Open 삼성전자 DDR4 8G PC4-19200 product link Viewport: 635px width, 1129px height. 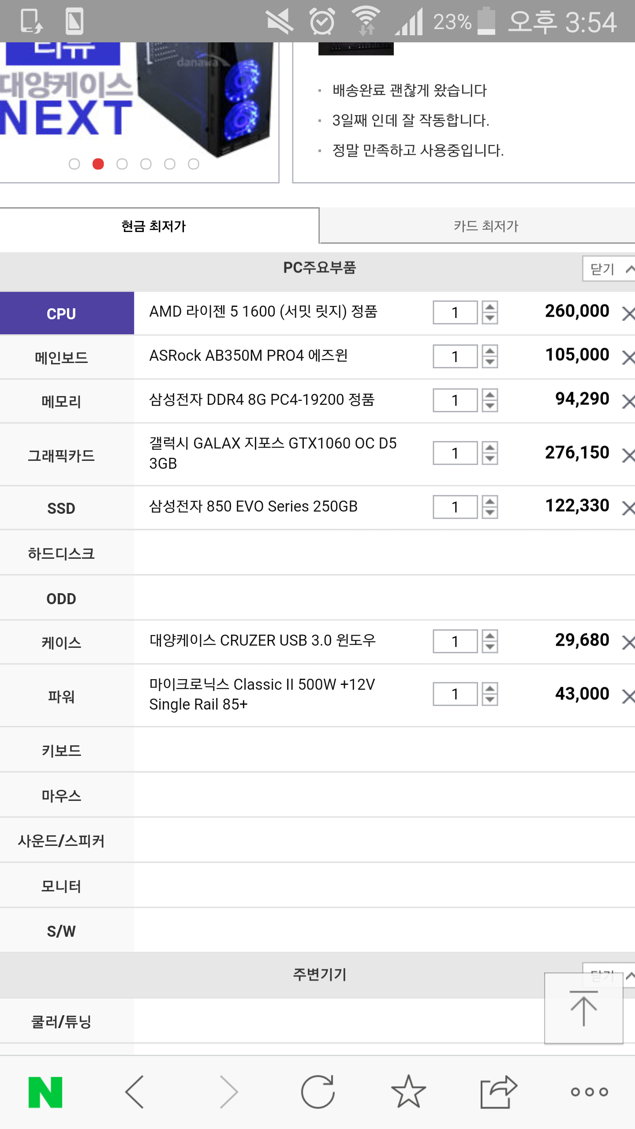click(262, 400)
